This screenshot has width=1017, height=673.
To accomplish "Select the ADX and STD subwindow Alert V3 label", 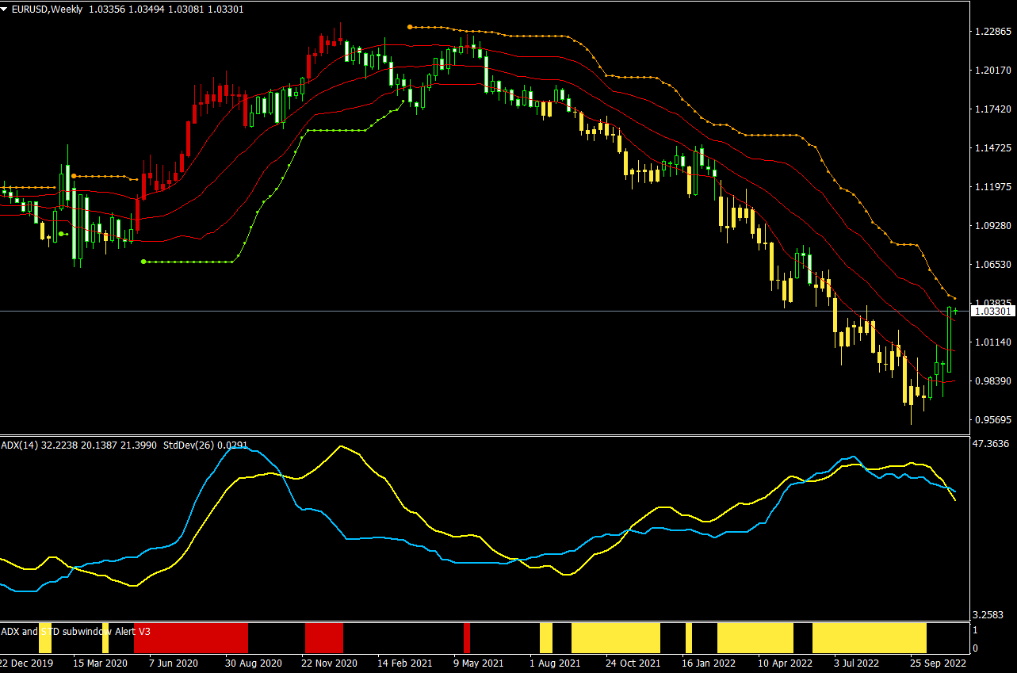I will [75, 632].
